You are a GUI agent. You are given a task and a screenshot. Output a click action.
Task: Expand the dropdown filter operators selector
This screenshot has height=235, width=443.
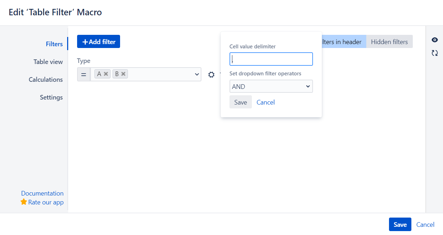click(x=308, y=86)
